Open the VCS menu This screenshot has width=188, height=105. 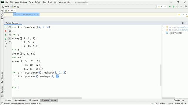56,2
